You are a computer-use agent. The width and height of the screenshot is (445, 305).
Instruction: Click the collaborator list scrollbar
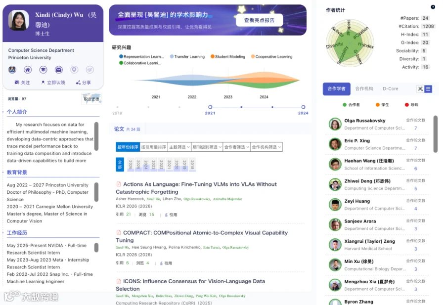tap(436, 134)
